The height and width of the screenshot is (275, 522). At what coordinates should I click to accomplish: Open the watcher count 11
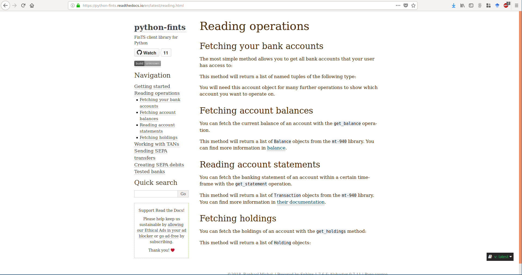(x=166, y=53)
